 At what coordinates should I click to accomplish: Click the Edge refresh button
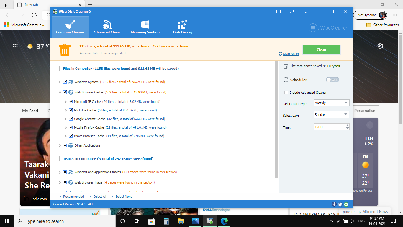click(x=34, y=15)
